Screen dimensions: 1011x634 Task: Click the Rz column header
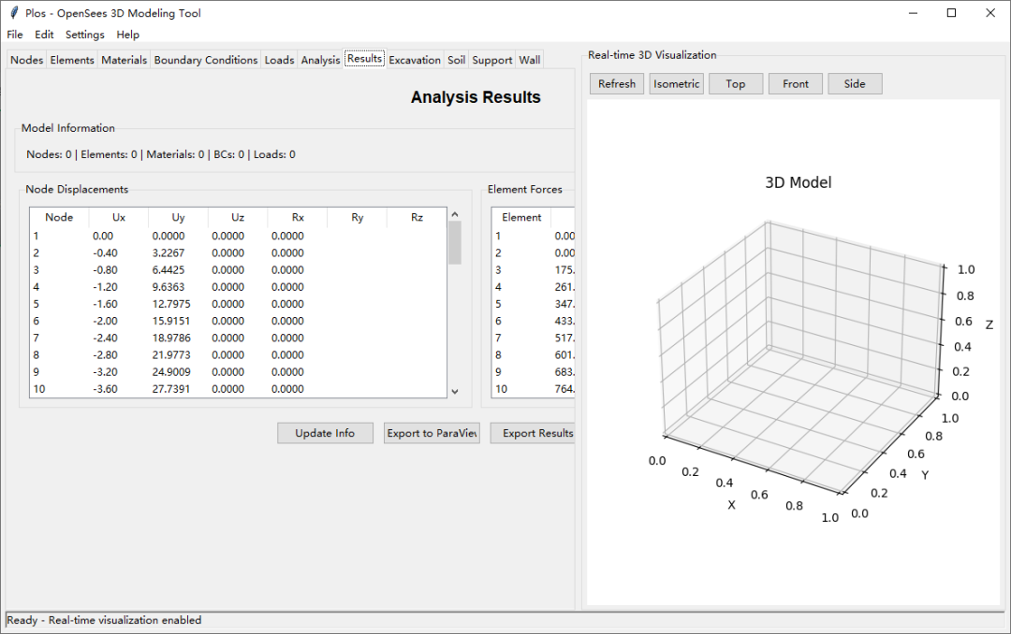point(417,218)
